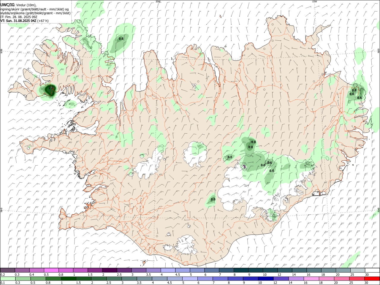
Task: Click the 66N latitude label on the right edge
Action: tap(379, 51)
